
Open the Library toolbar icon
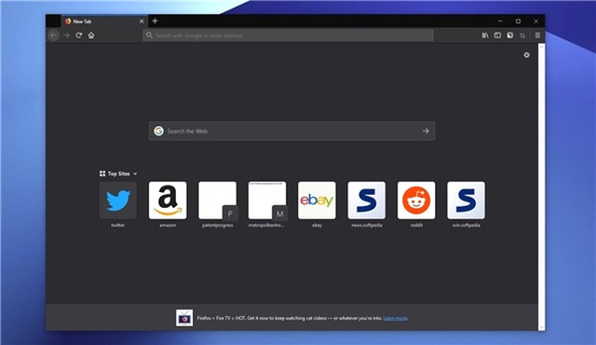[485, 35]
